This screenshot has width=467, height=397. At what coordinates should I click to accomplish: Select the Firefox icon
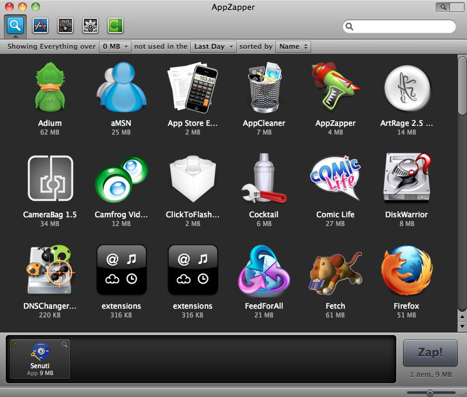click(407, 270)
